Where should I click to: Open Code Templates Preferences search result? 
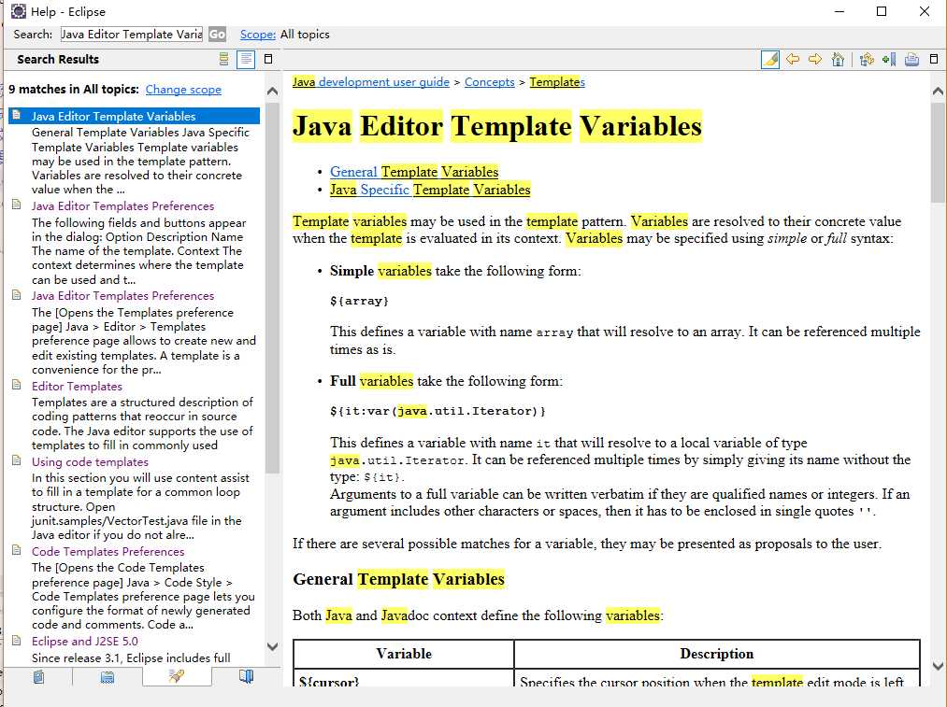(x=108, y=551)
